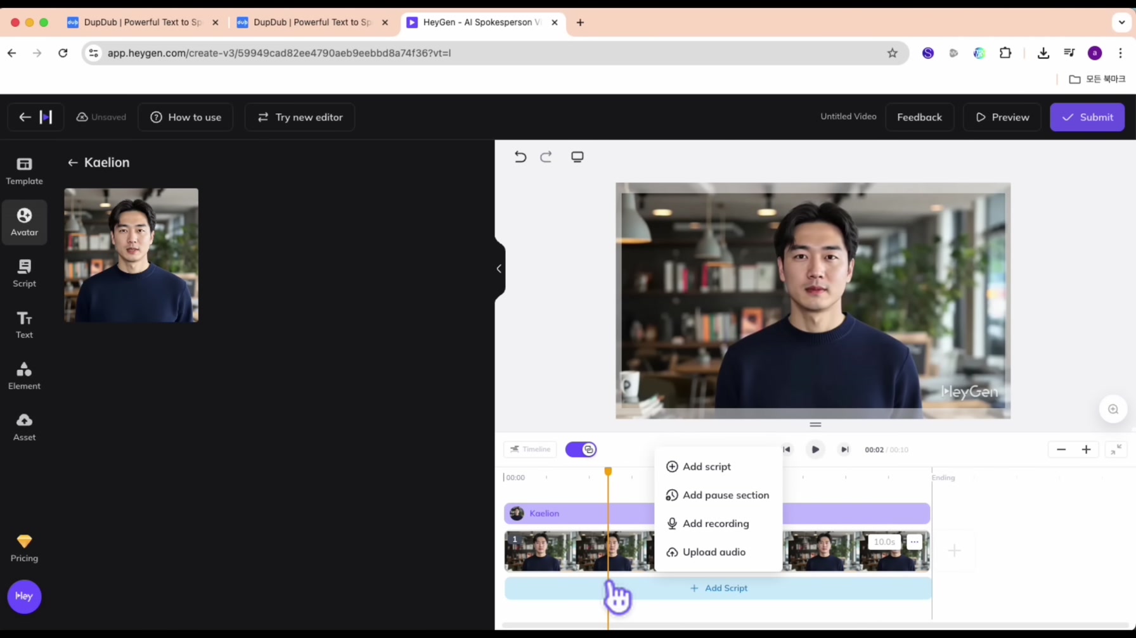View site information in the address bar
The height and width of the screenshot is (638, 1136).
[x=94, y=53]
